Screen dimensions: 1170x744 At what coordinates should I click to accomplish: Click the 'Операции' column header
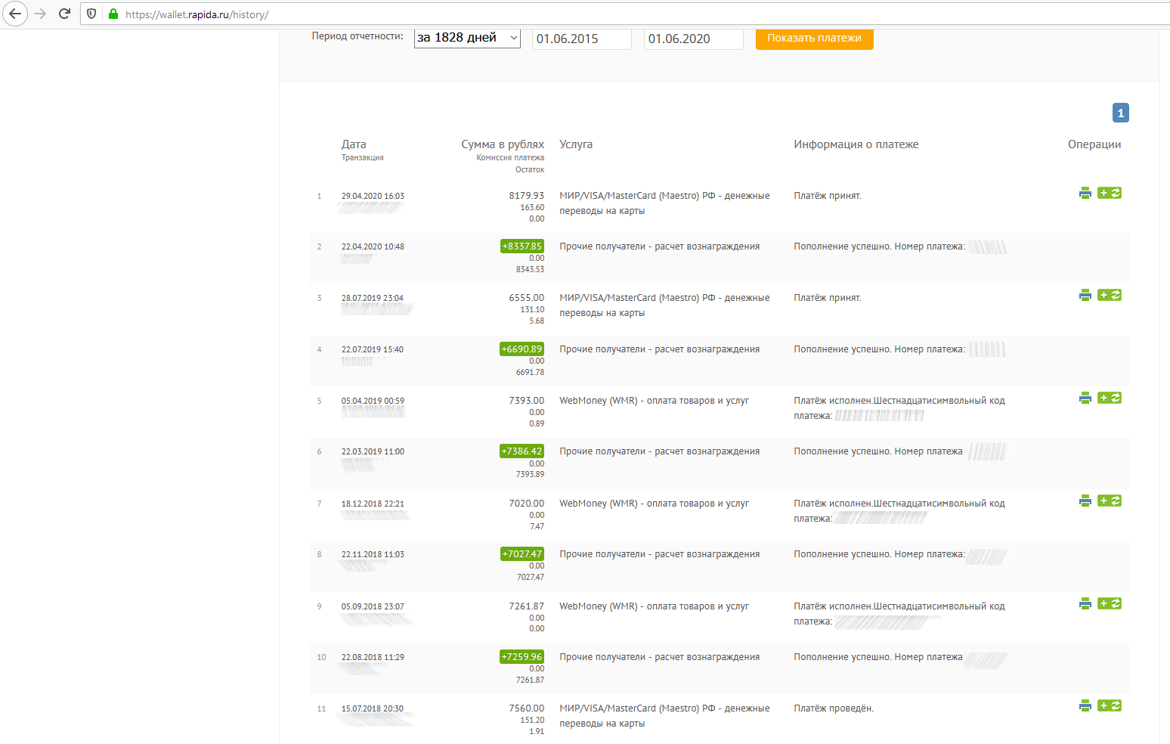tap(1094, 144)
